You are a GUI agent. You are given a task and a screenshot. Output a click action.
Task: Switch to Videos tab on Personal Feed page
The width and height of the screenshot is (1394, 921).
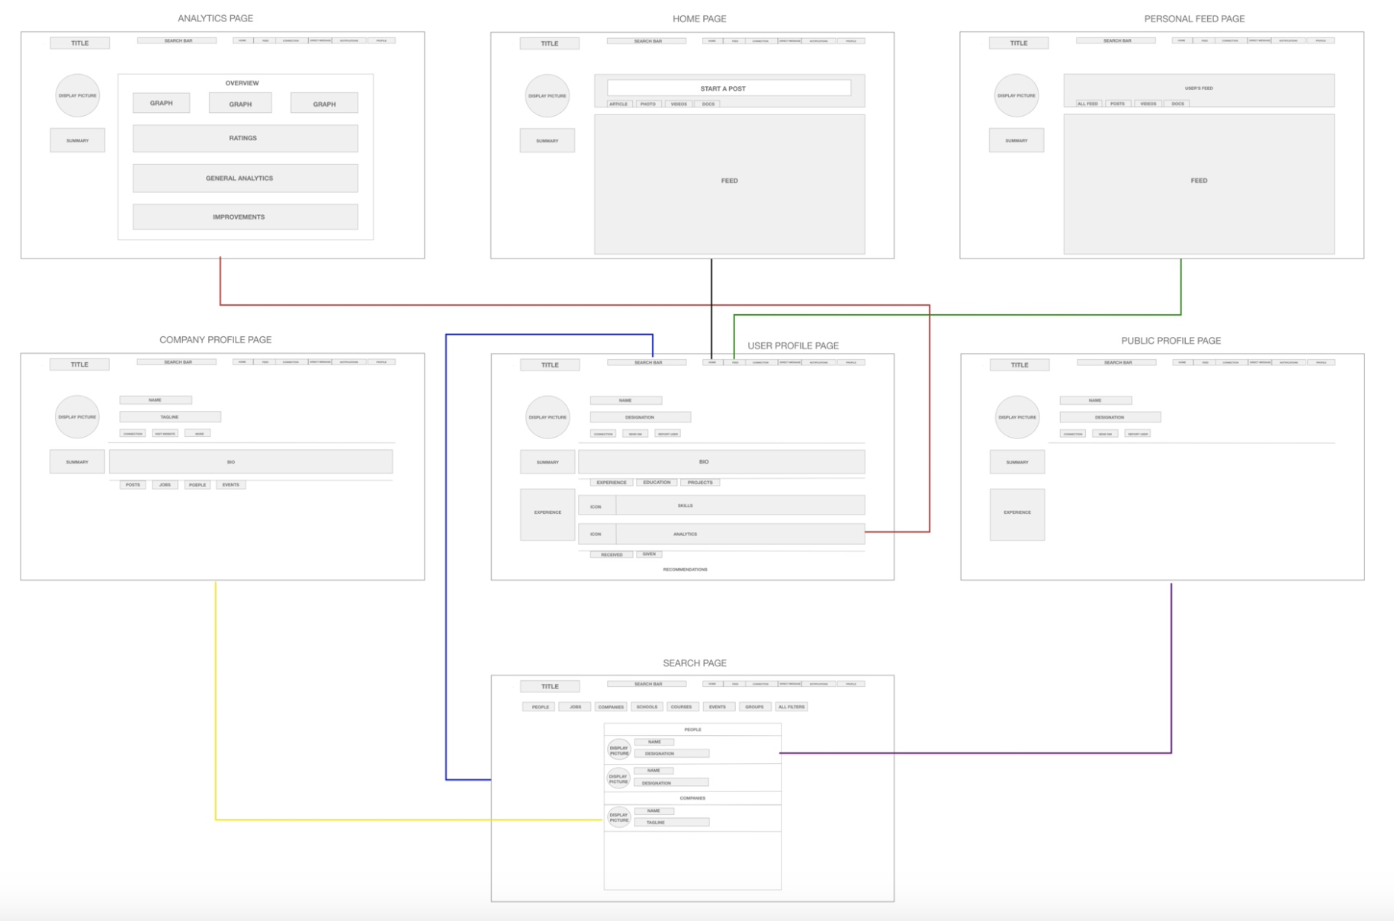coord(1148,104)
